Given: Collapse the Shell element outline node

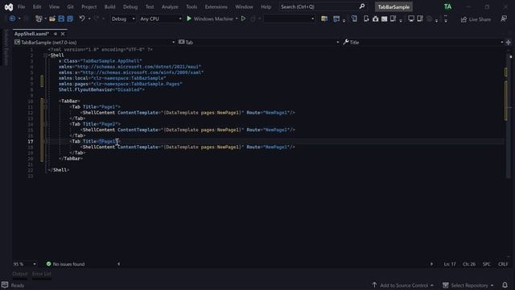Looking at the screenshot, I should [46, 56].
